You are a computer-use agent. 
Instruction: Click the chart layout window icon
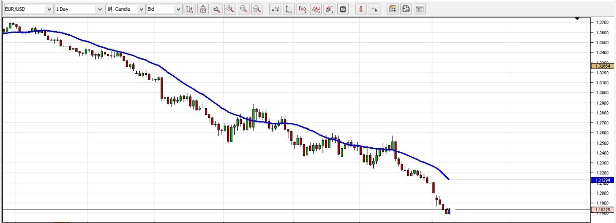pyautogui.click(x=420, y=9)
